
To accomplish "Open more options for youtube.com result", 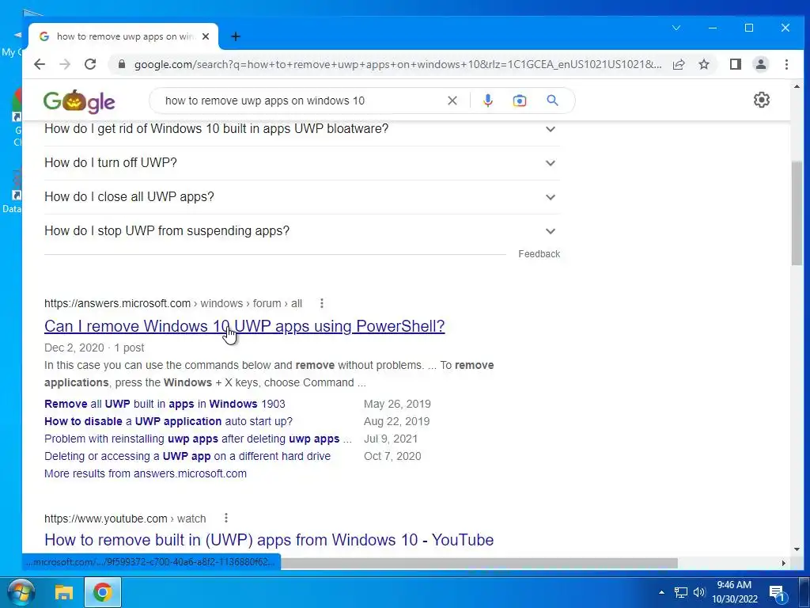I will [226, 518].
